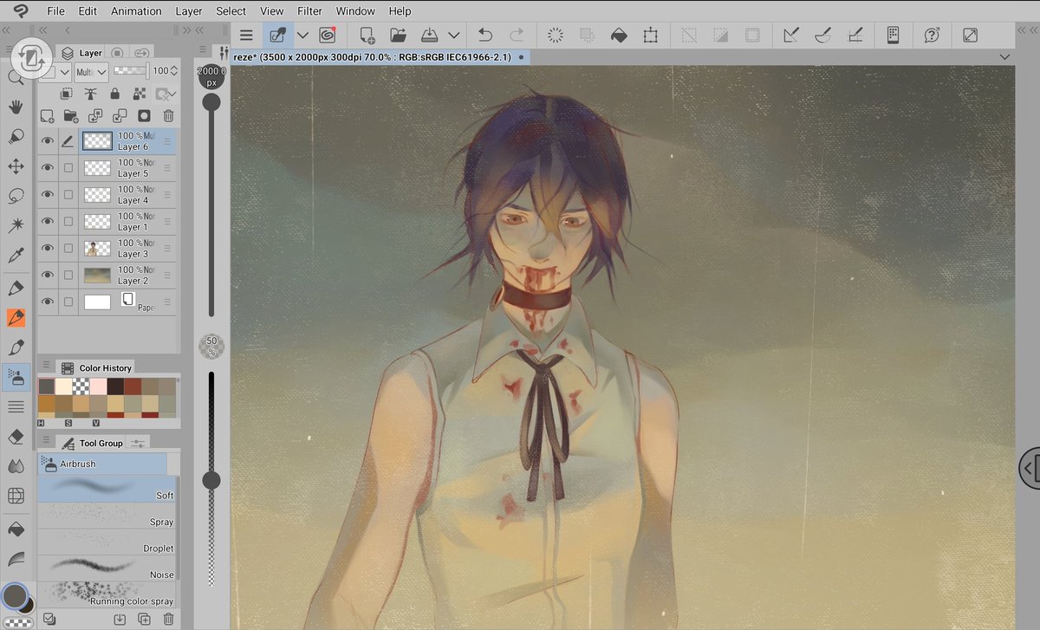Viewport: 1040px width, 630px height.
Task: Click the help question mark icon
Action: [x=932, y=36]
